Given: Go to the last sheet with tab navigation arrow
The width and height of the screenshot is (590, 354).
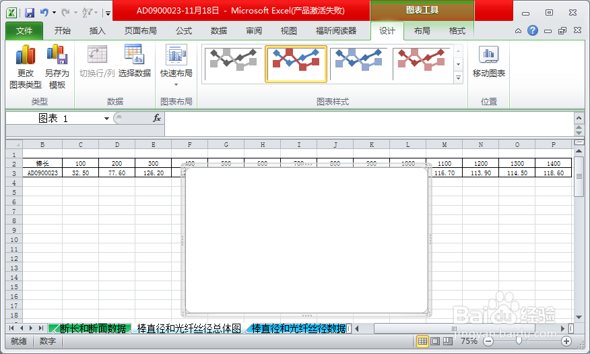Looking at the screenshot, I should click(40, 328).
